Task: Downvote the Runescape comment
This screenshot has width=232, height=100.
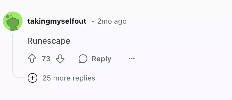Action: pyautogui.click(x=60, y=59)
